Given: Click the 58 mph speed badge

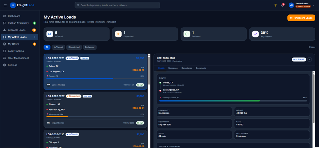Looking at the screenshot, I should click(x=140, y=123).
